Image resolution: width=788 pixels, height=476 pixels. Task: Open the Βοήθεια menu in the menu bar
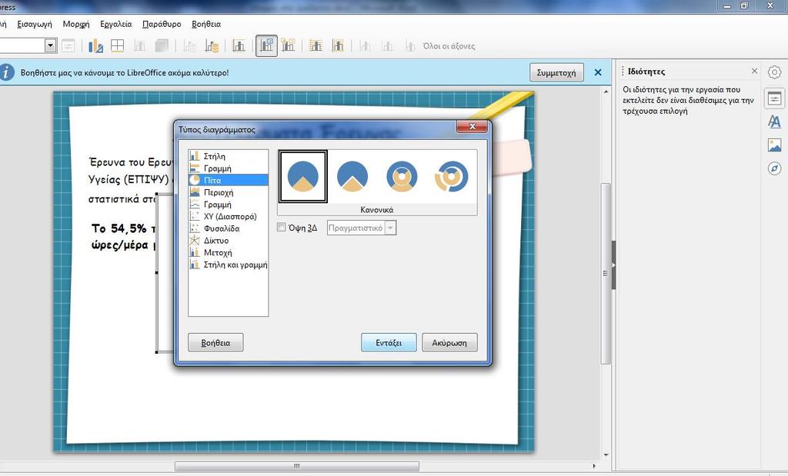point(206,24)
